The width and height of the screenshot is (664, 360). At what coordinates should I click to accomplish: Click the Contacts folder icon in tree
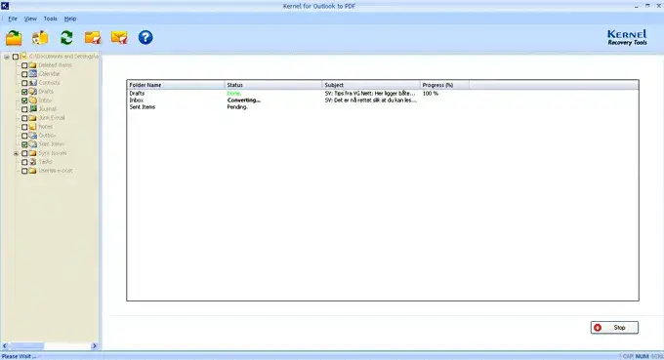pos(32,83)
